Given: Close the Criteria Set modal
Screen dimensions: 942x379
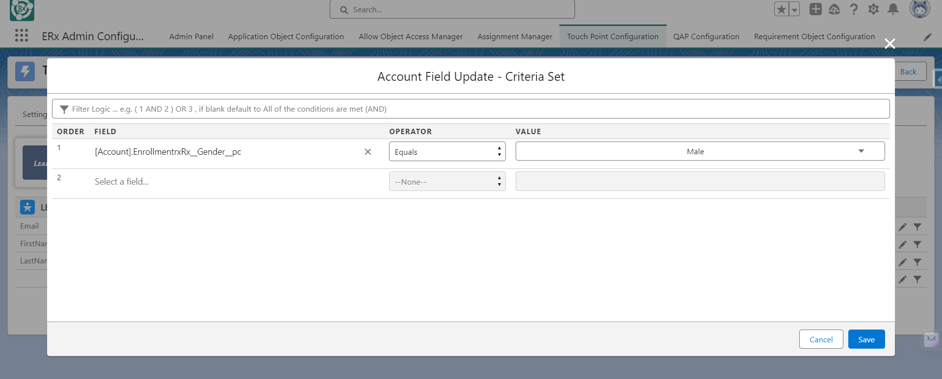Looking at the screenshot, I should click(x=890, y=44).
